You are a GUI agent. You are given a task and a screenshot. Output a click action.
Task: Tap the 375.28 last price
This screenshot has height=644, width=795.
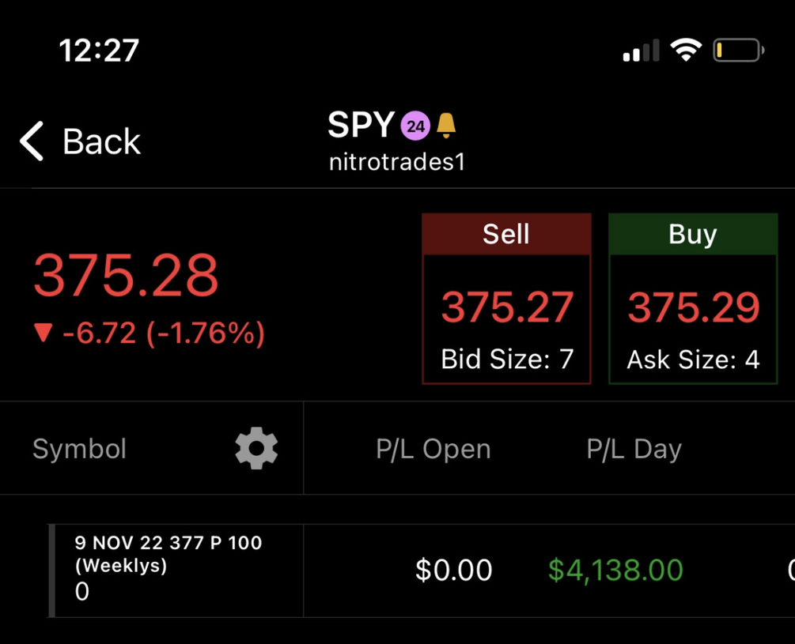(x=126, y=276)
